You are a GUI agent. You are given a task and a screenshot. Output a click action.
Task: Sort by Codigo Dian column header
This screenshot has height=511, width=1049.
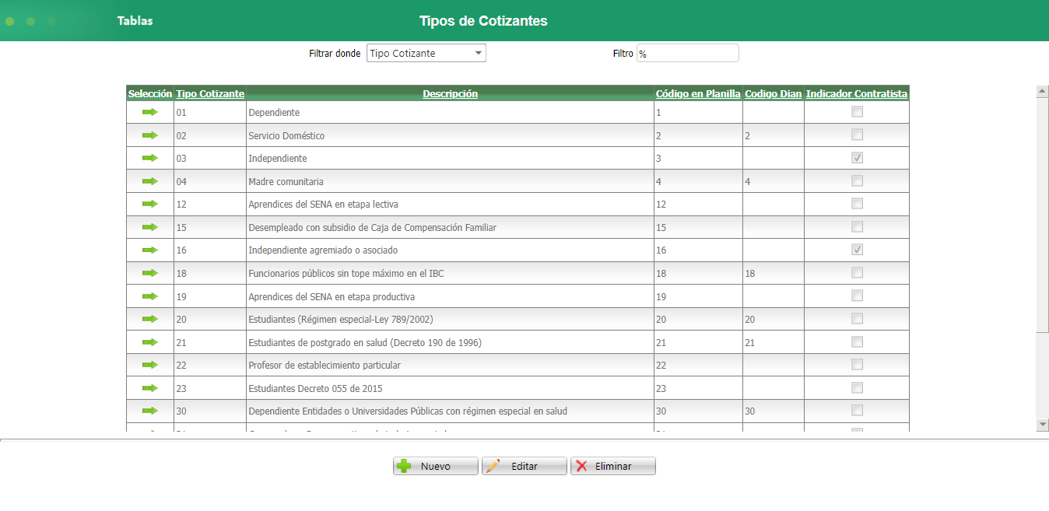click(774, 94)
